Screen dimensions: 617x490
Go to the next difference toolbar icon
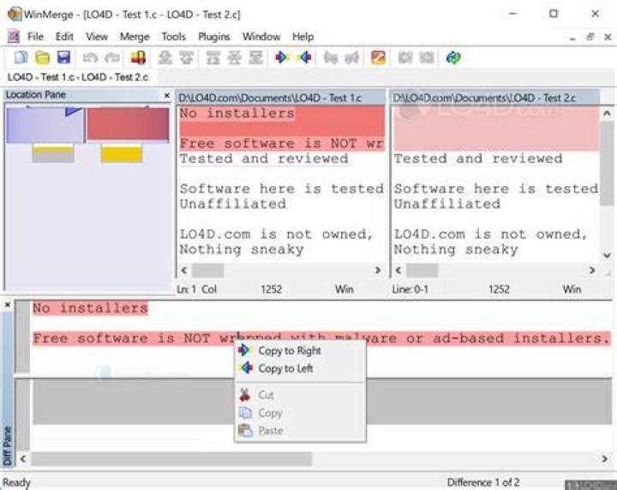click(165, 57)
